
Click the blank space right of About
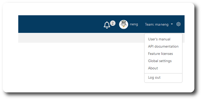click(x=170, y=68)
